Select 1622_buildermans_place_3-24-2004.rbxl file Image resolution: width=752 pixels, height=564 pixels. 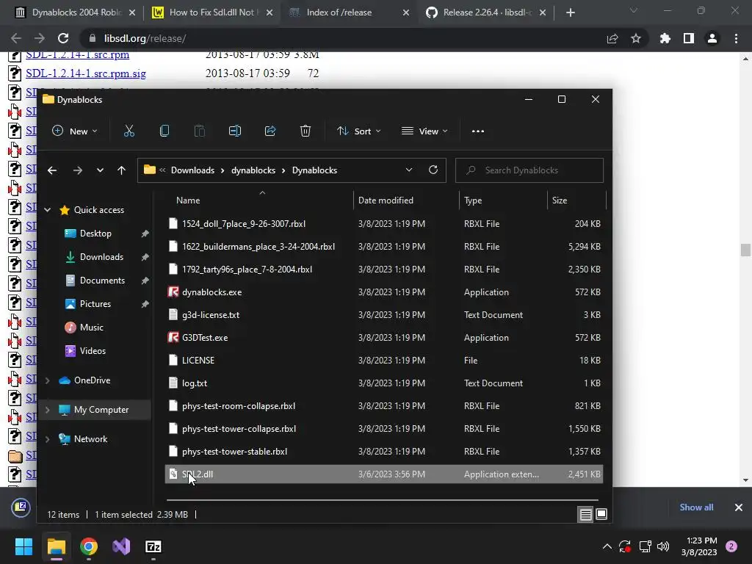point(258,247)
